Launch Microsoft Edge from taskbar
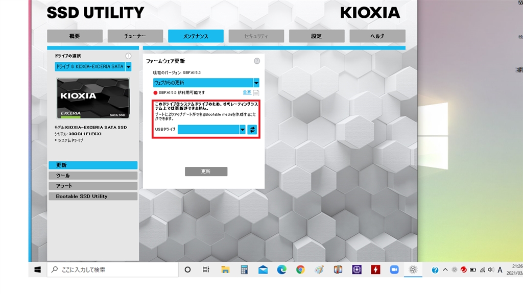This screenshot has width=523, height=294. [x=282, y=269]
